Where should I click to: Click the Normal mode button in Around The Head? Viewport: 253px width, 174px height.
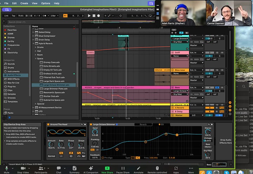point(51,156)
